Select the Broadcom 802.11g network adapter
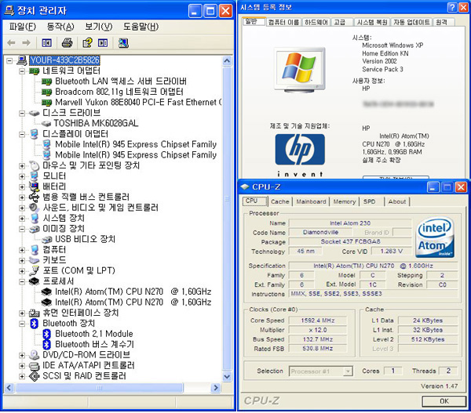The image size is (471, 413). tap(119, 92)
